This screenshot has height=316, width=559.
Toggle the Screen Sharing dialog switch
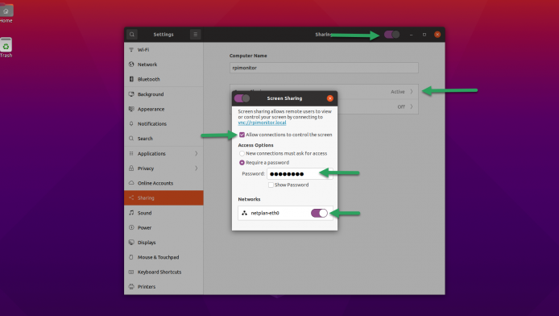tap(242, 98)
